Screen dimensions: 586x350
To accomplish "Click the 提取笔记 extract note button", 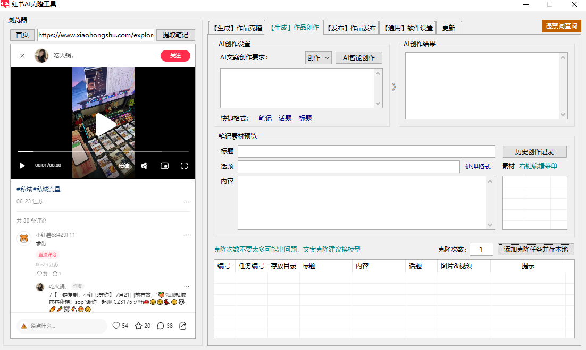I will pyautogui.click(x=175, y=35).
